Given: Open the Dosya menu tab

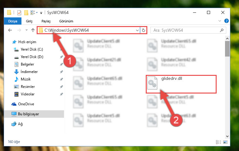Looking at the screenshot, I should (x=13, y=21).
